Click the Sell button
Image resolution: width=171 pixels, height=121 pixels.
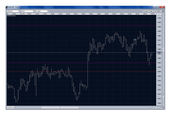click(x=156, y=11)
